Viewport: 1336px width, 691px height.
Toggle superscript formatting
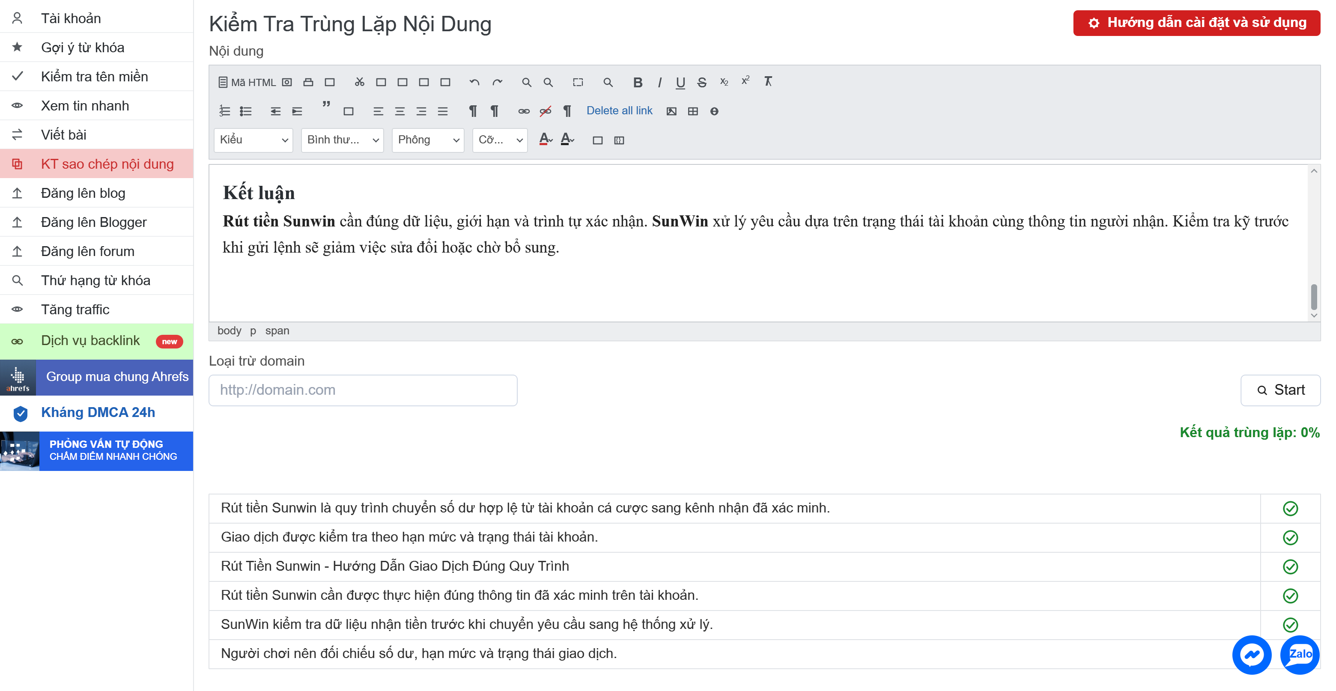click(x=745, y=81)
